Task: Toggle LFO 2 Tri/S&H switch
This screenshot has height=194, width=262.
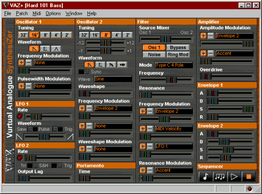Action: (x=33, y=165)
